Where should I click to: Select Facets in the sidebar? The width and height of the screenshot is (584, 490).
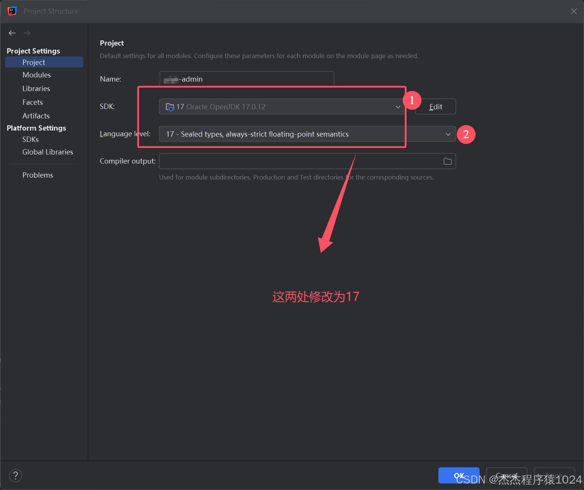coord(33,102)
